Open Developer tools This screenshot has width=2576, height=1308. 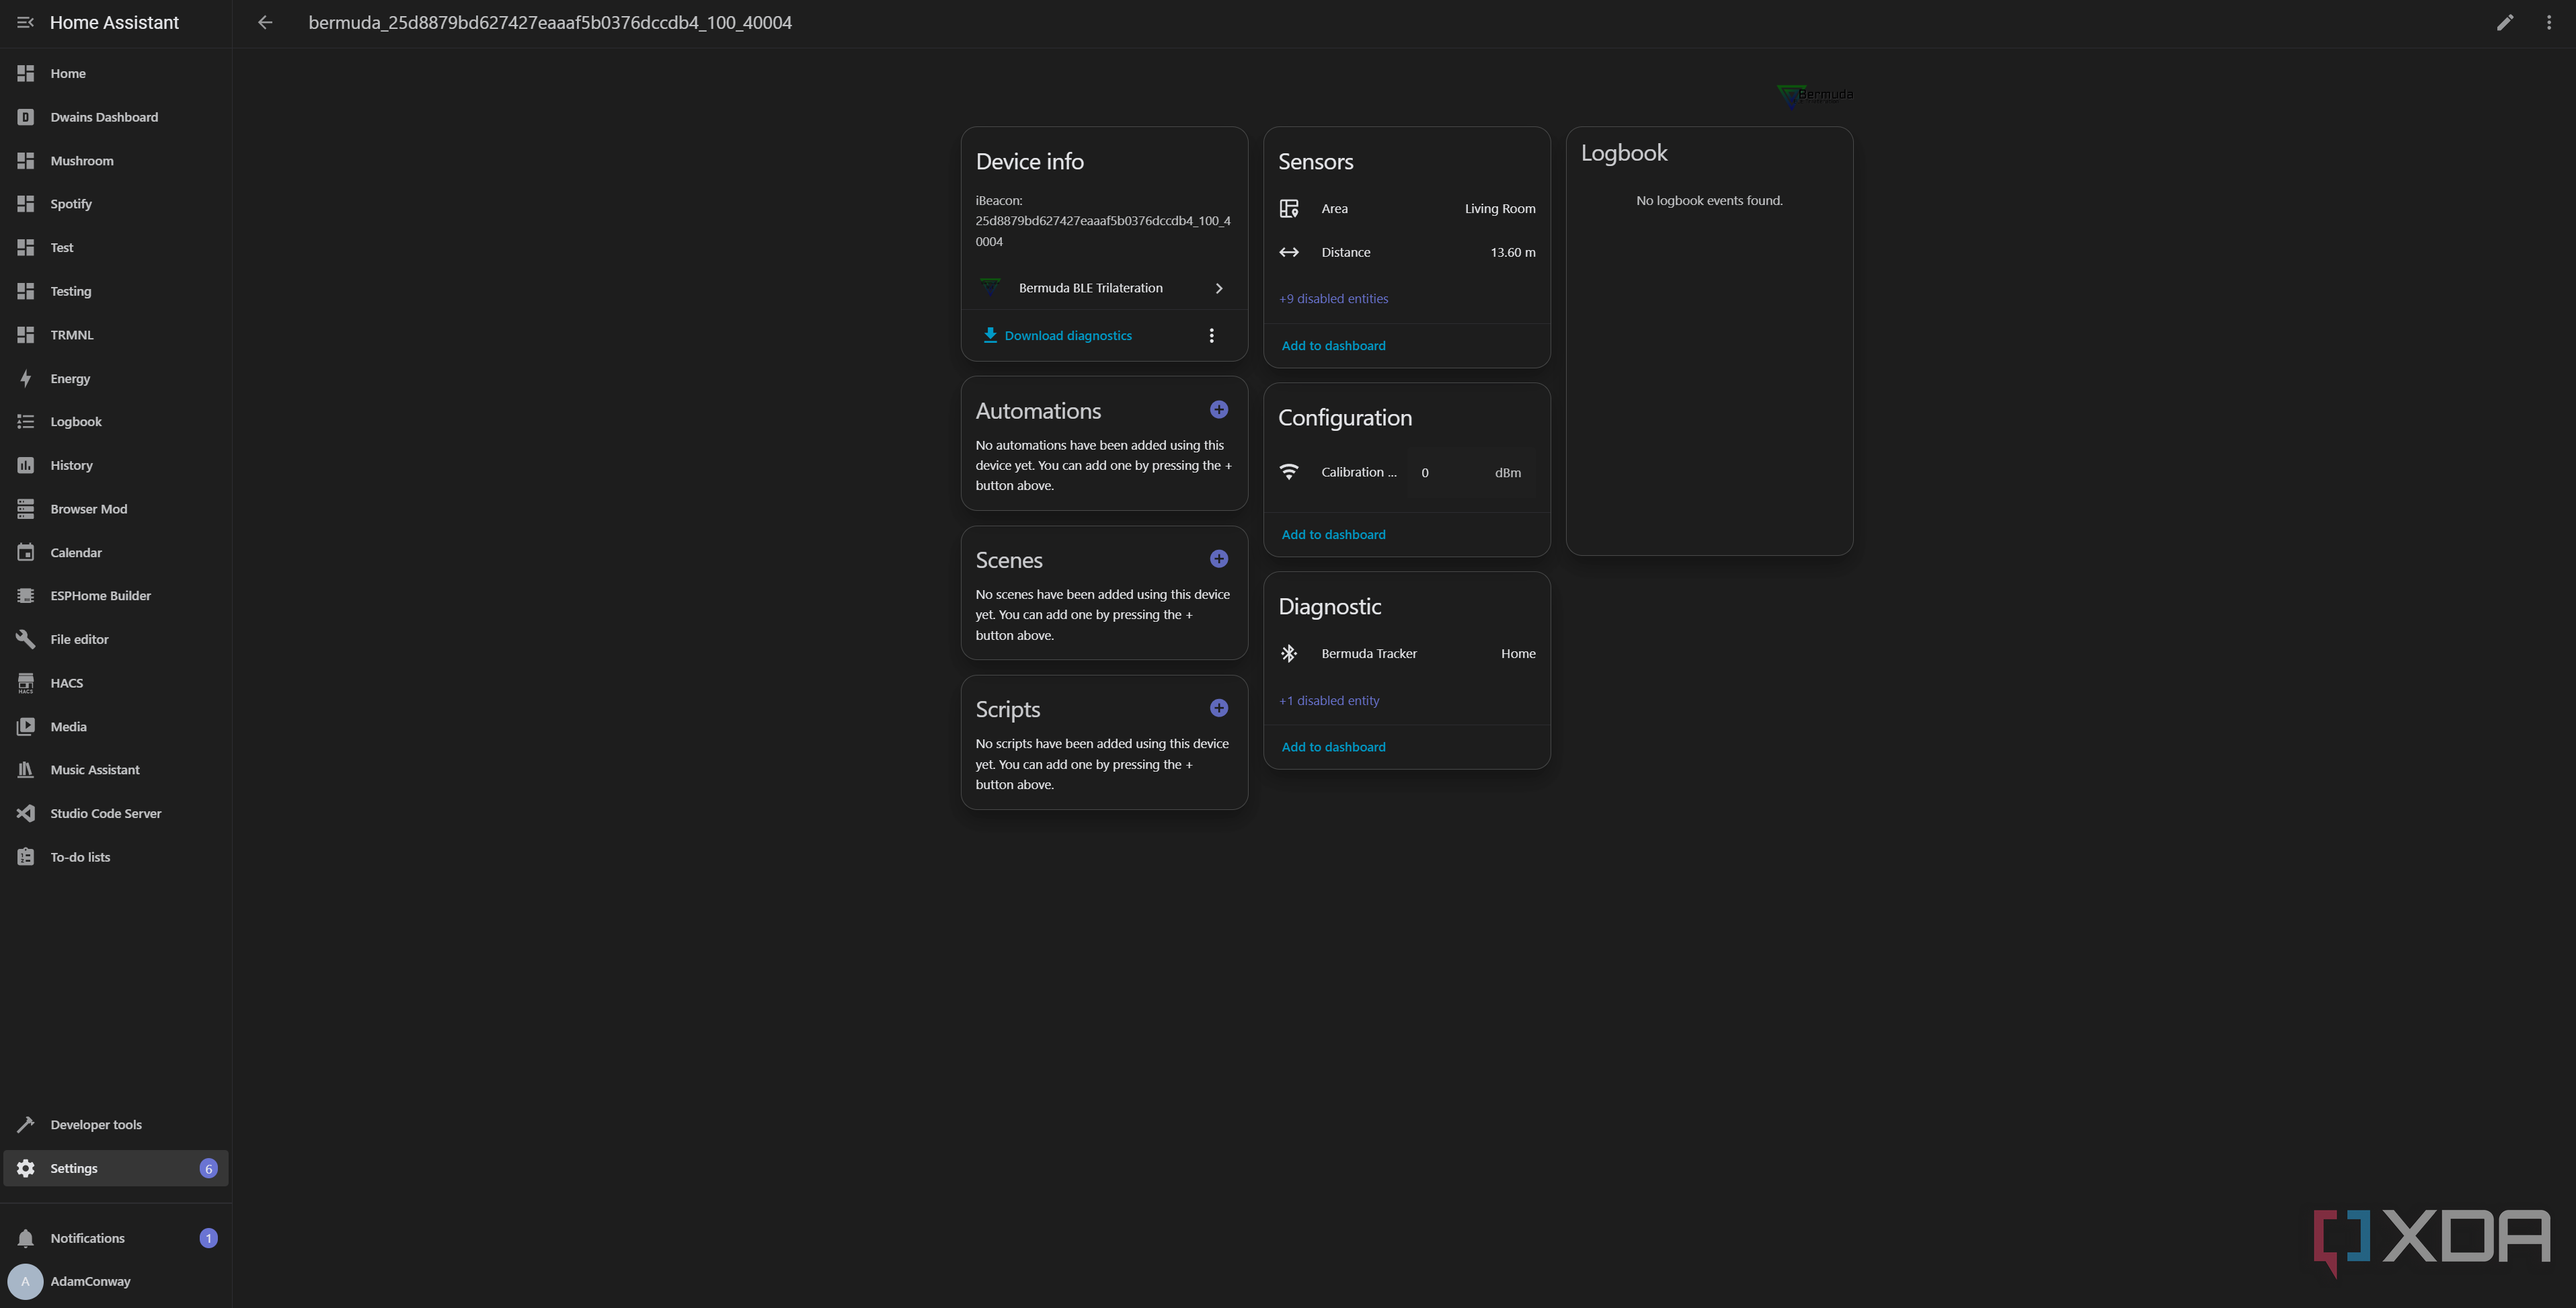(116, 1125)
